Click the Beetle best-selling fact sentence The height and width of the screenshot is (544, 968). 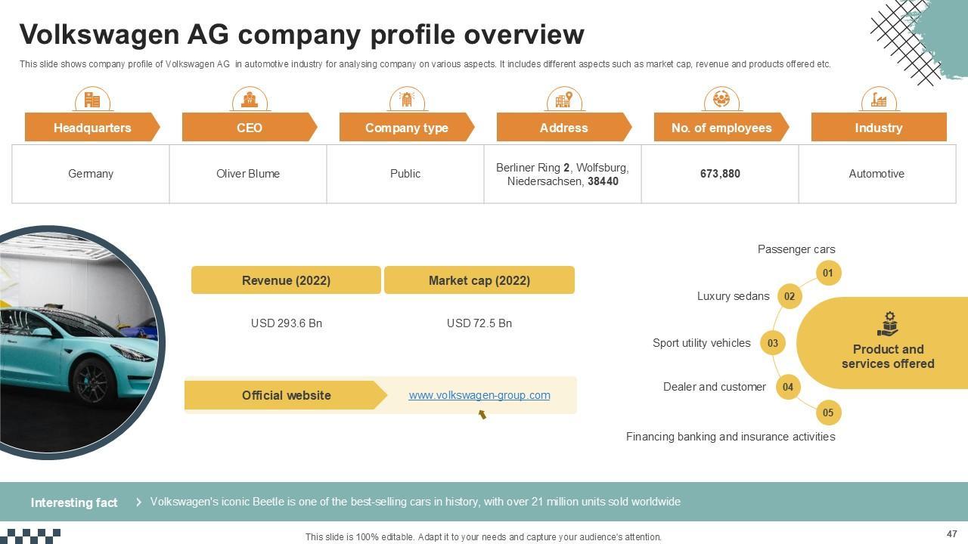tap(415, 502)
